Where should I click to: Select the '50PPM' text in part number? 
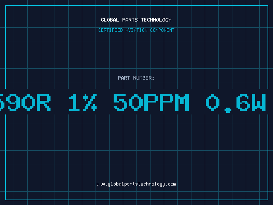click(151, 102)
